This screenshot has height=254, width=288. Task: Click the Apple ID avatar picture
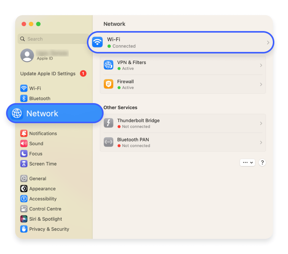coord(27,55)
